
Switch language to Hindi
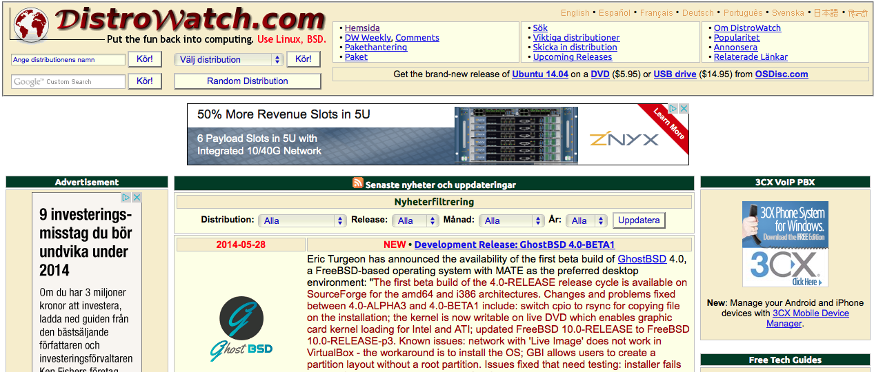[857, 13]
